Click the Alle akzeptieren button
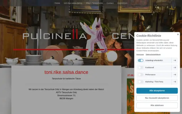 click(157, 91)
